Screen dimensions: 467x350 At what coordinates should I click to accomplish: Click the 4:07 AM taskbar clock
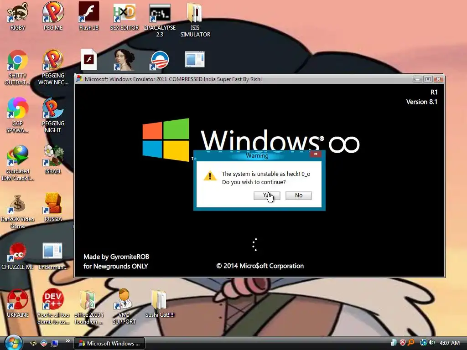coord(449,343)
